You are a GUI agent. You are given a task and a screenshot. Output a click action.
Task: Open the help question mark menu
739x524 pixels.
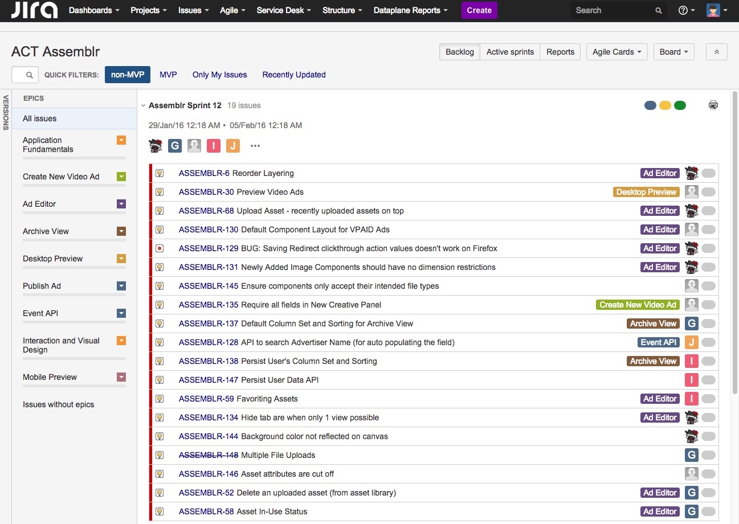(x=687, y=10)
